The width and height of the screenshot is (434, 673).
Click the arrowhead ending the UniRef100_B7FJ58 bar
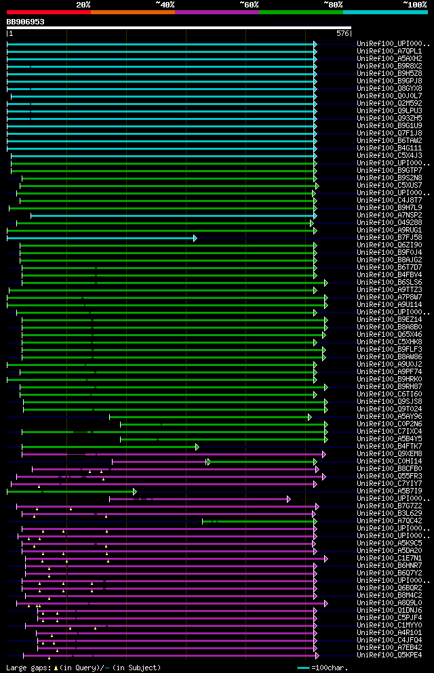pos(195,238)
